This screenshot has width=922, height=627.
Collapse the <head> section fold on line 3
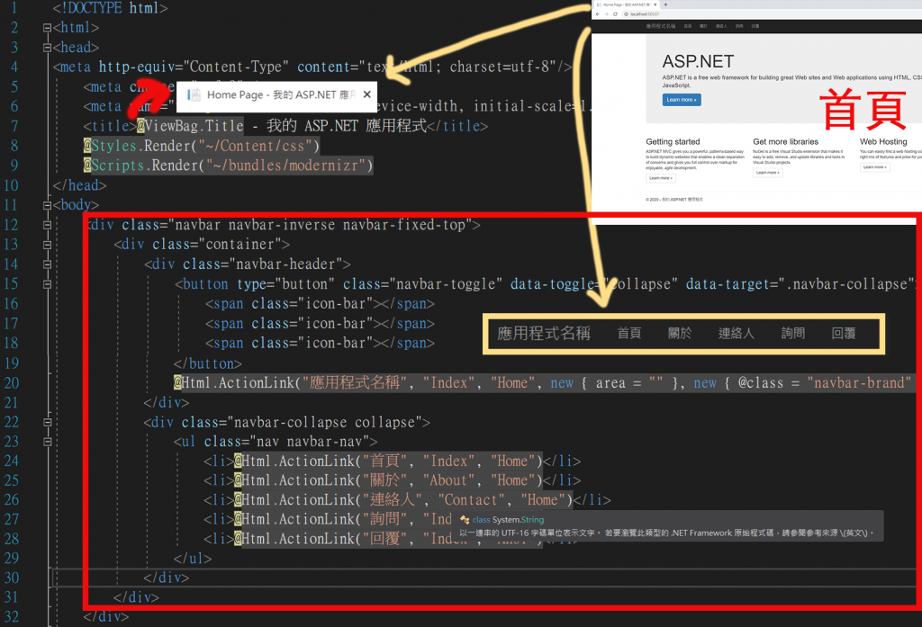tap(47, 48)
